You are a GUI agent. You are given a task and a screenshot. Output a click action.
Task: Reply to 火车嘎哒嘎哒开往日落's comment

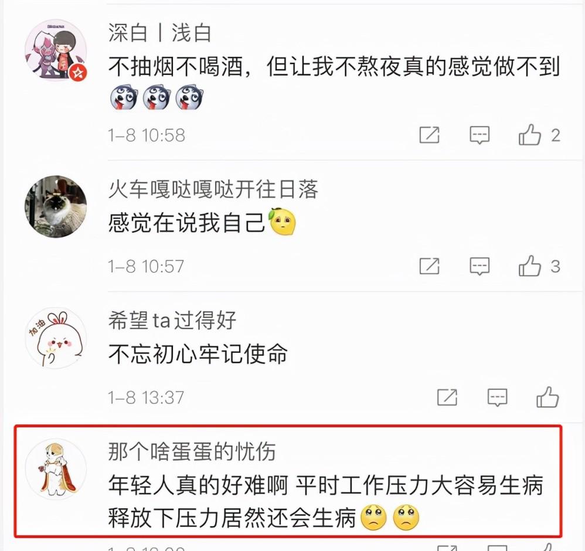479,266
